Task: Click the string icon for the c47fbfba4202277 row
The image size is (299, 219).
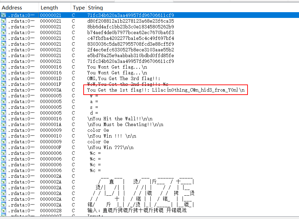Action: 4,38
